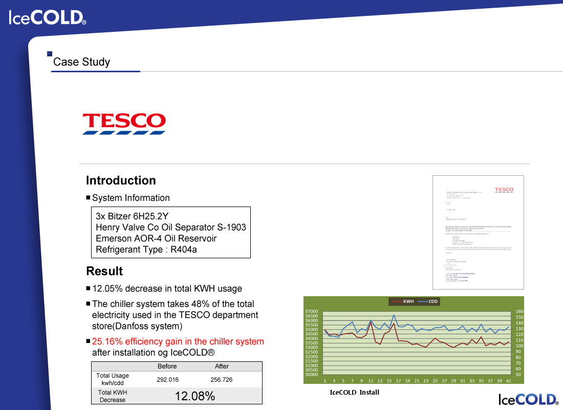The image size is (563, 410).
Task: Click the Tesco logo image
Action: tap(124, 124)
